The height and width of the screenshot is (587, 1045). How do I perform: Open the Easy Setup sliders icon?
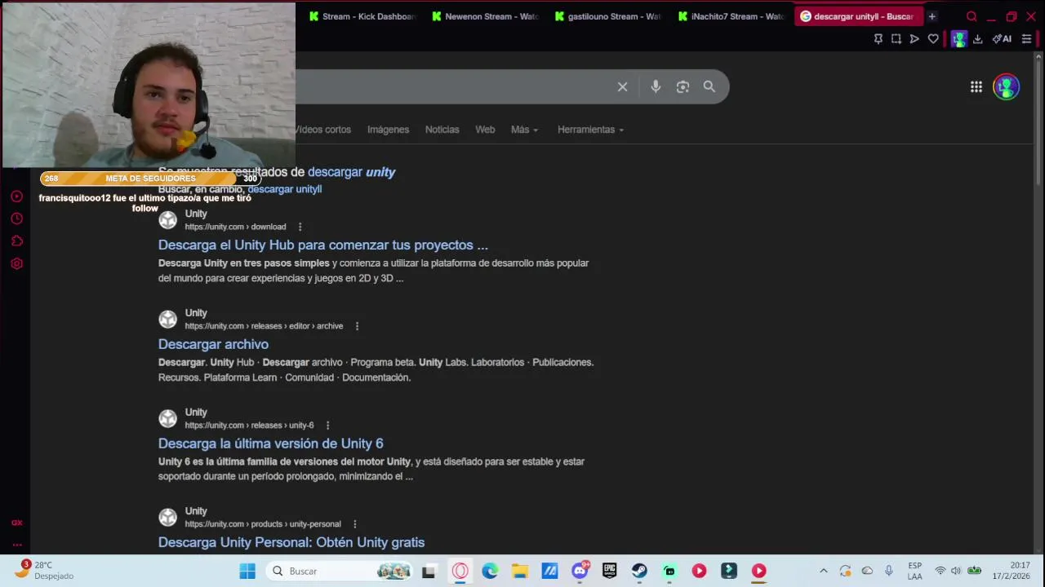[x=1026, y=38]
